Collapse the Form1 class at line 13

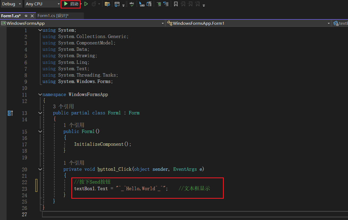click(x=40, y=113)
